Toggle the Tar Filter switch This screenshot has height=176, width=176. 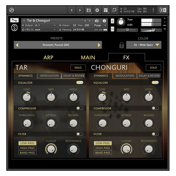click(x=80, y=134)
